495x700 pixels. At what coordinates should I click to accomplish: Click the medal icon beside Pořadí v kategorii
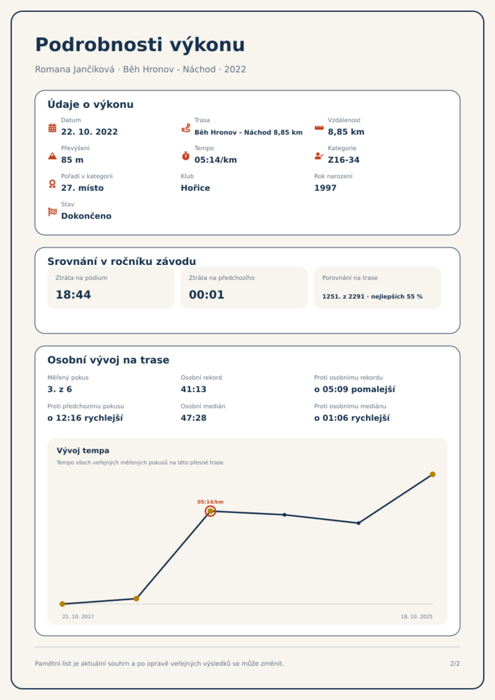[x=52, y=184]
